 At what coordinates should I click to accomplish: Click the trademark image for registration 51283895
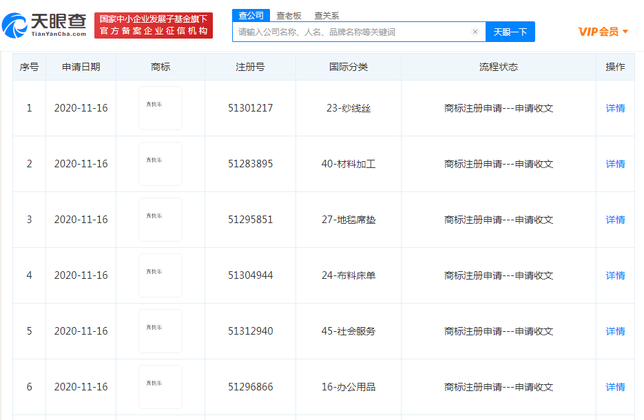click(160, 164)
